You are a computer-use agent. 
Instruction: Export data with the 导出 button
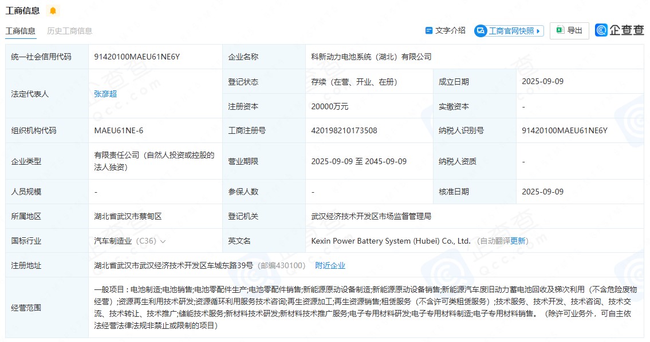pyautogui.click(x=569, y=31)
